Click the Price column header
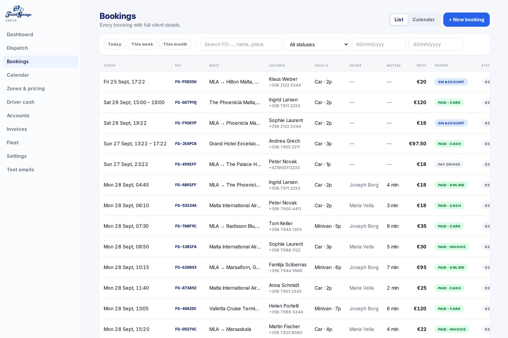Image resolution: width=508 pixels, height=338 pixels. click(x=421, y=65)
